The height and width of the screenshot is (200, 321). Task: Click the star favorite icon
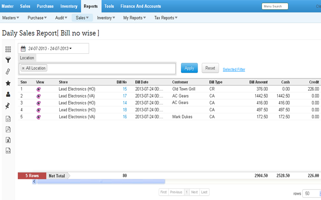8,83
